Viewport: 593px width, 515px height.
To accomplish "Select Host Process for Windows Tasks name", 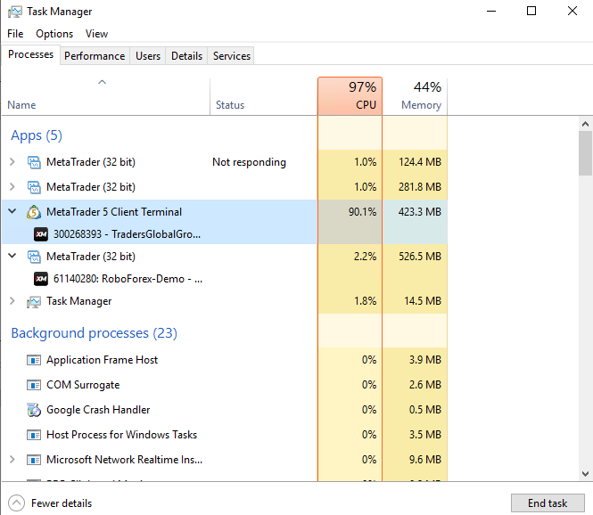I will pos(122,435).
